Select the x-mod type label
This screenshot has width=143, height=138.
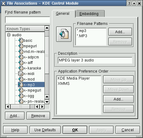click(29, 79)
